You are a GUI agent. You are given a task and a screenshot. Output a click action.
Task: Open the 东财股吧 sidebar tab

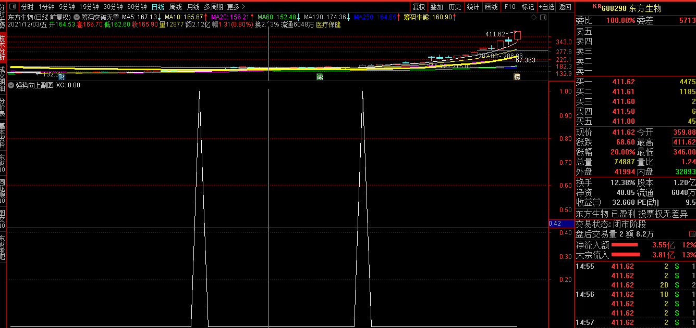coord(3,247)
